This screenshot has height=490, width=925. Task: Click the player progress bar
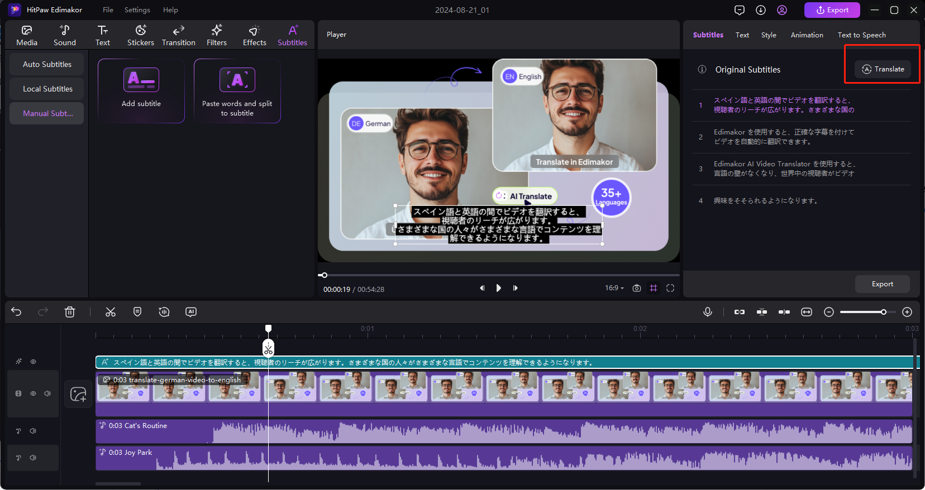499,275
